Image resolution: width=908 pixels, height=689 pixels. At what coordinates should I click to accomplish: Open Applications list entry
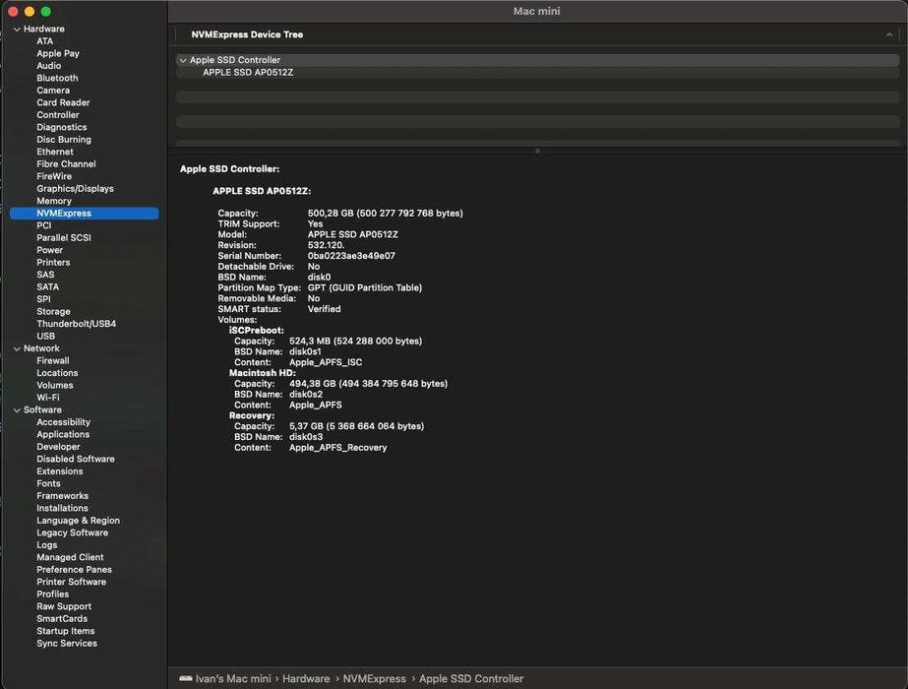63,435
